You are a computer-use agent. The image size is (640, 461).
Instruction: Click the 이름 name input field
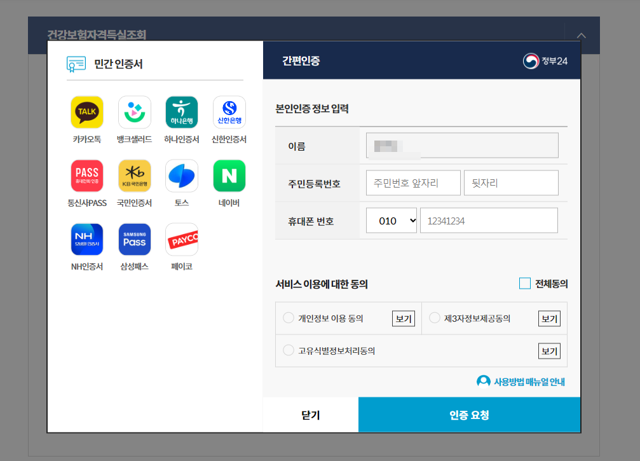pos(462,146)
